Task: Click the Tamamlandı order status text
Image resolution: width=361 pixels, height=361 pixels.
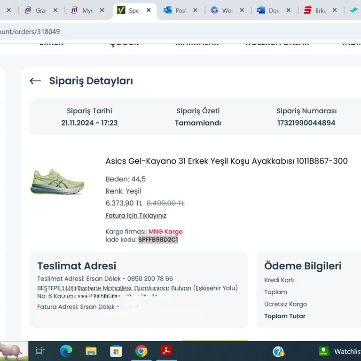Action: click(198, 123)
